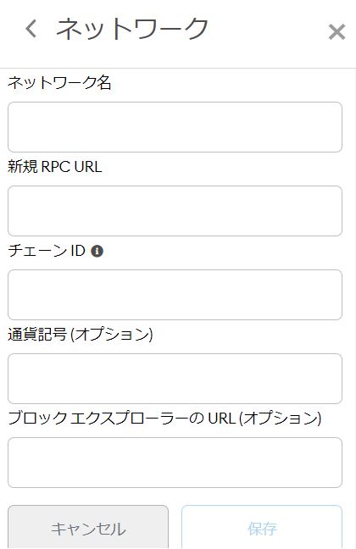Click the ネットワーク header title

coord(132,29)
